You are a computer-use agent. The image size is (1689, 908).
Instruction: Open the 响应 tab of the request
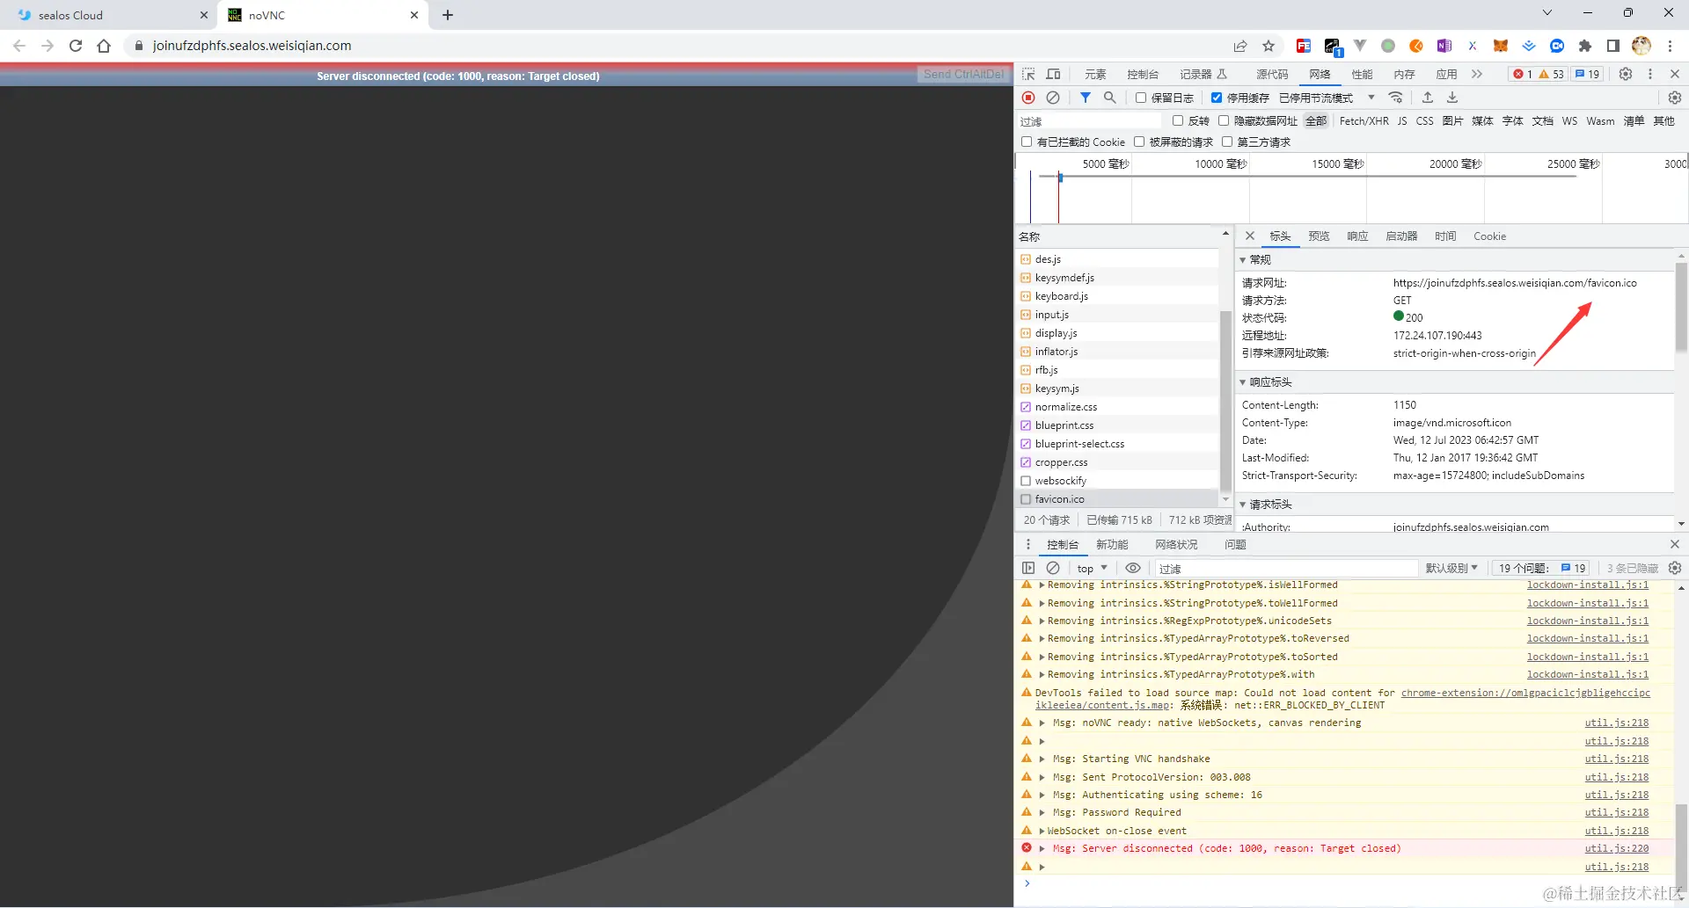click(x=1357, y=236)
